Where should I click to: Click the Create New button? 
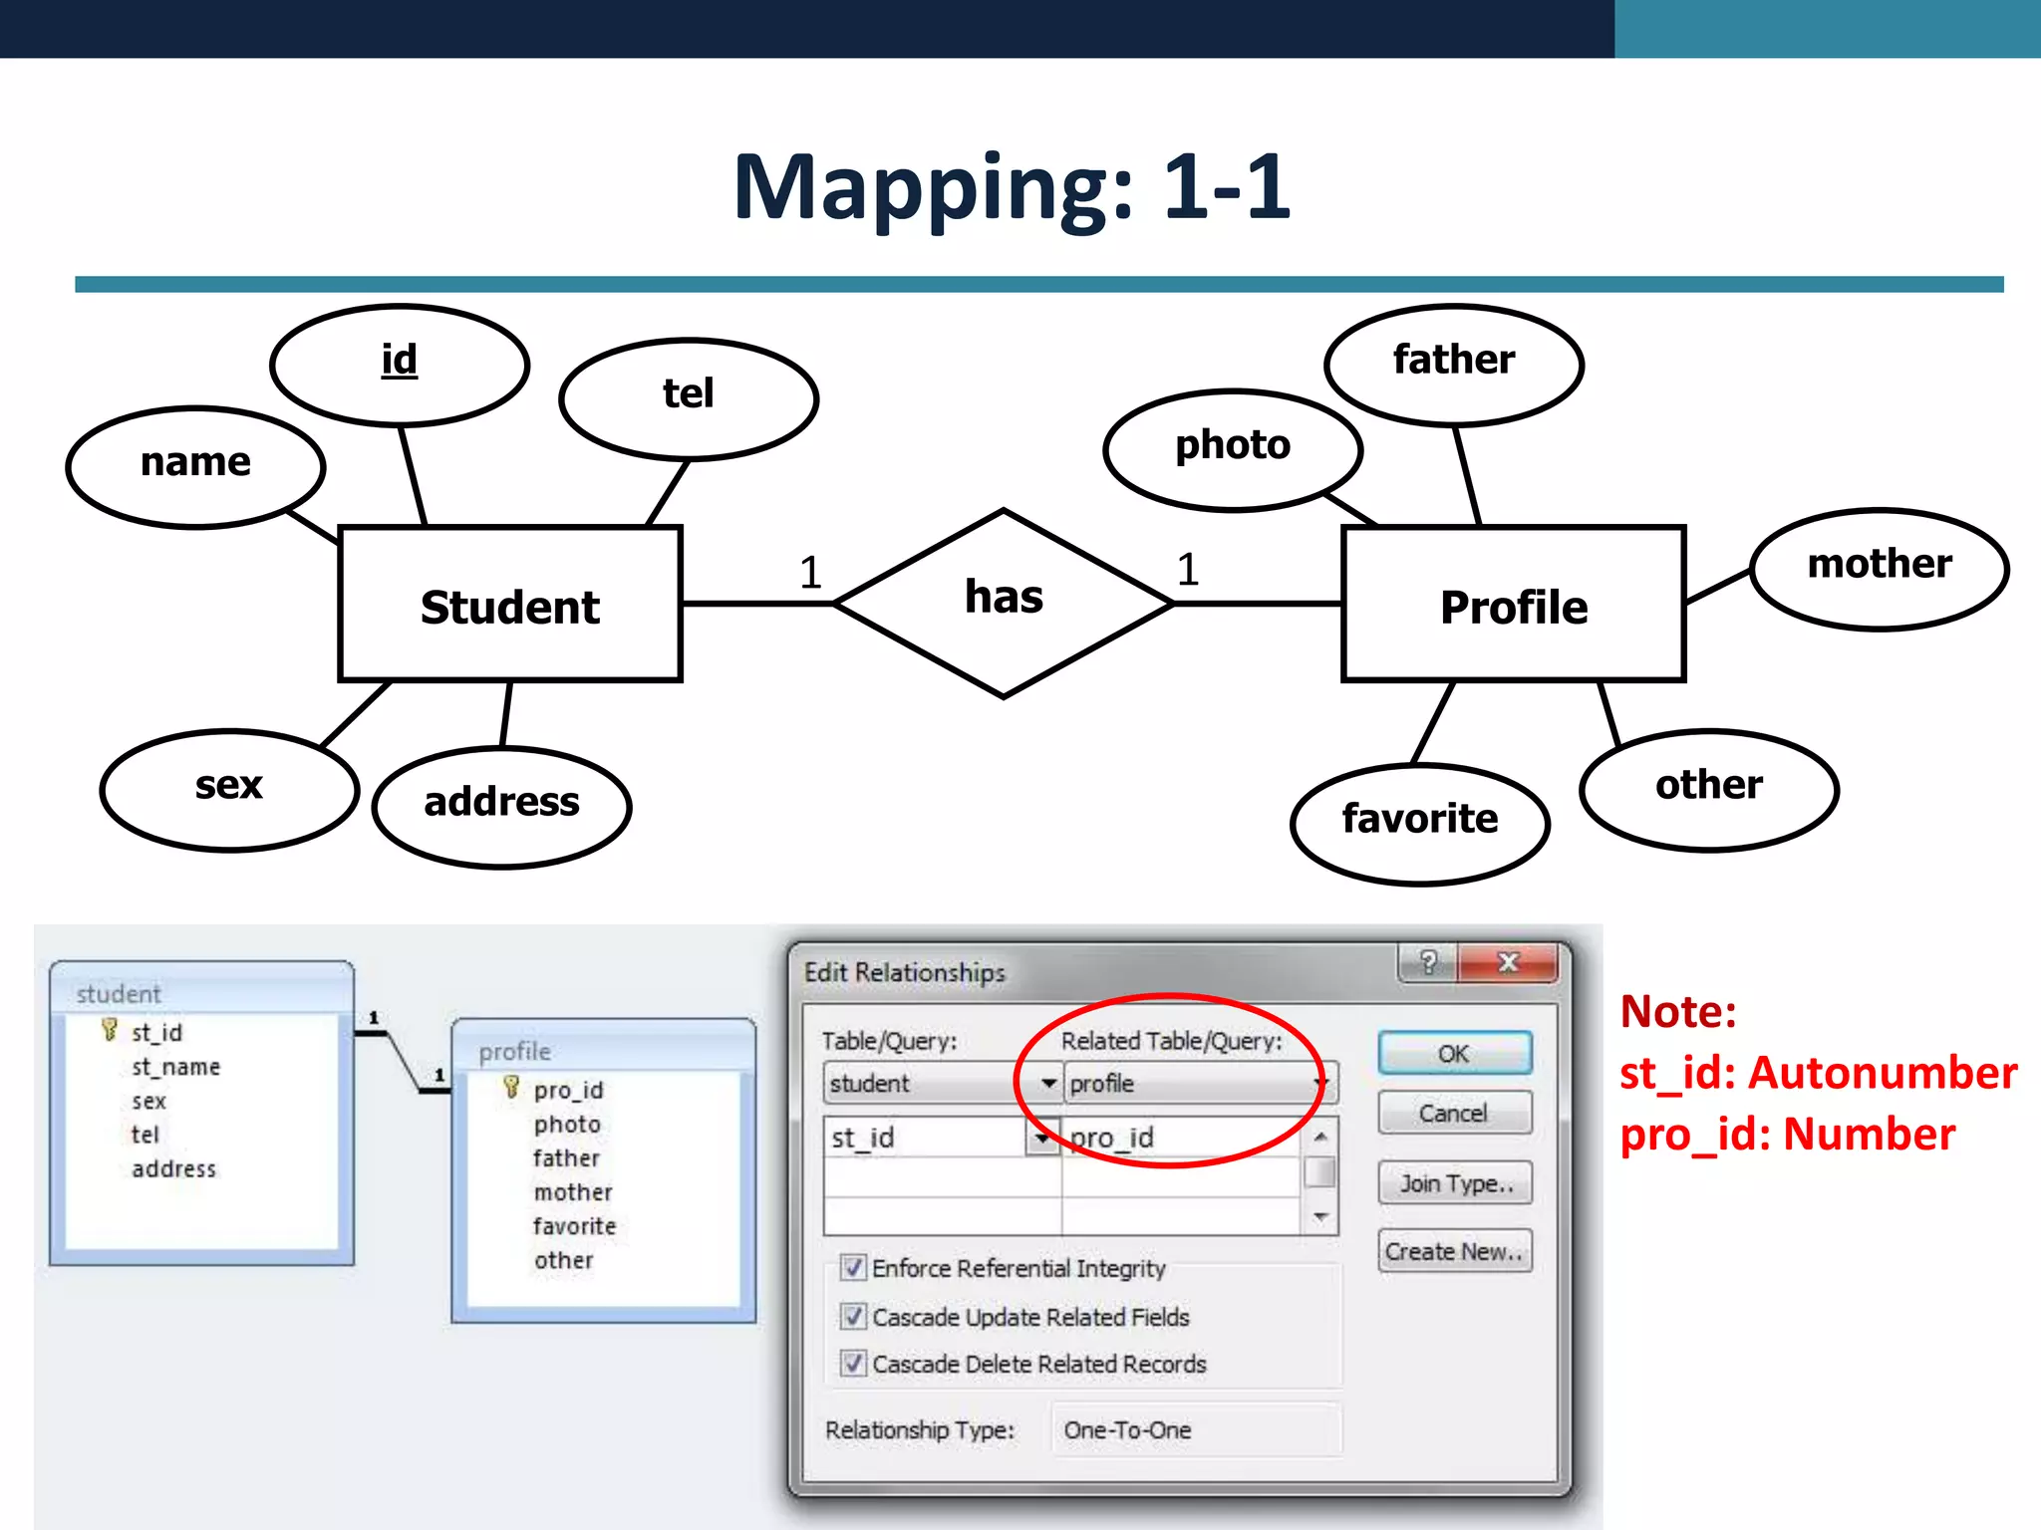pos(1454,1251)
